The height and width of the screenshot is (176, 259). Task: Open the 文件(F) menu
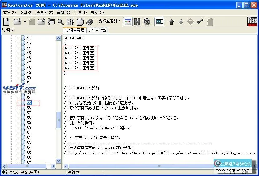[x=9, y=12]
